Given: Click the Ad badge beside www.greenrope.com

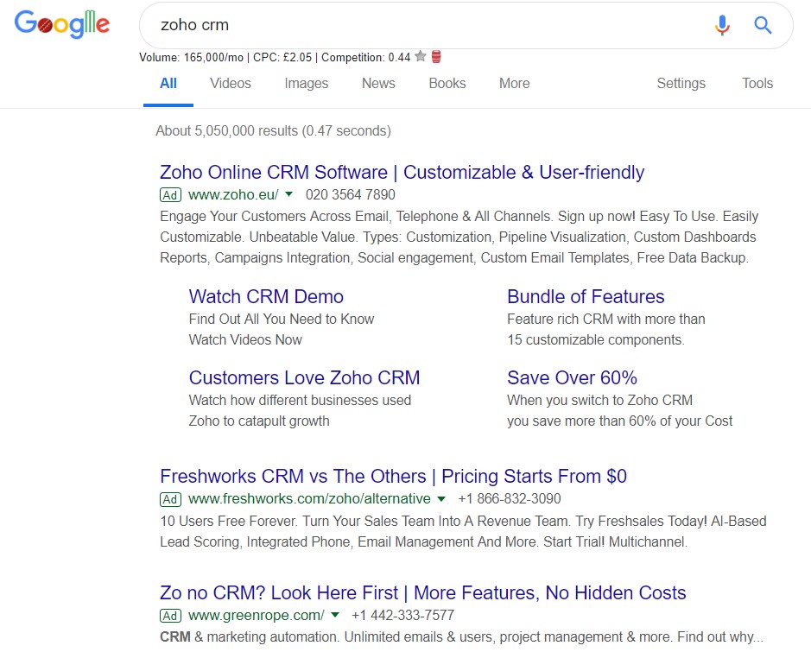Looking at the screenshot, I should click(x=170, y=616).
